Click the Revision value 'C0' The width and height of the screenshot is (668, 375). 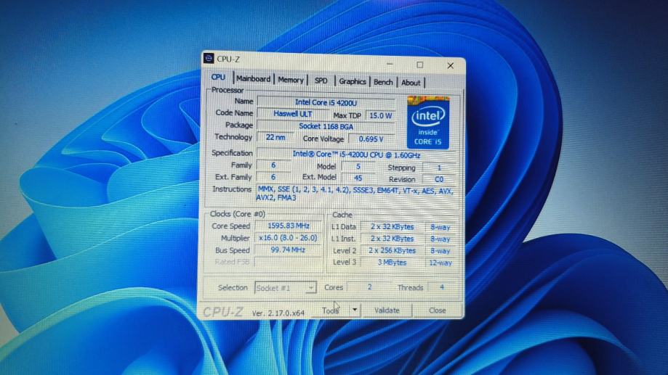pos(439,179)
